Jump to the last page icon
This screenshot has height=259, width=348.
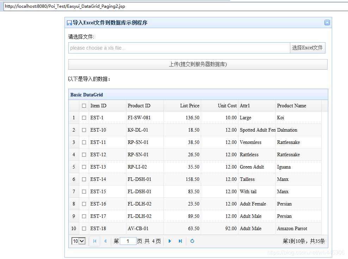[x=180, y=241]
